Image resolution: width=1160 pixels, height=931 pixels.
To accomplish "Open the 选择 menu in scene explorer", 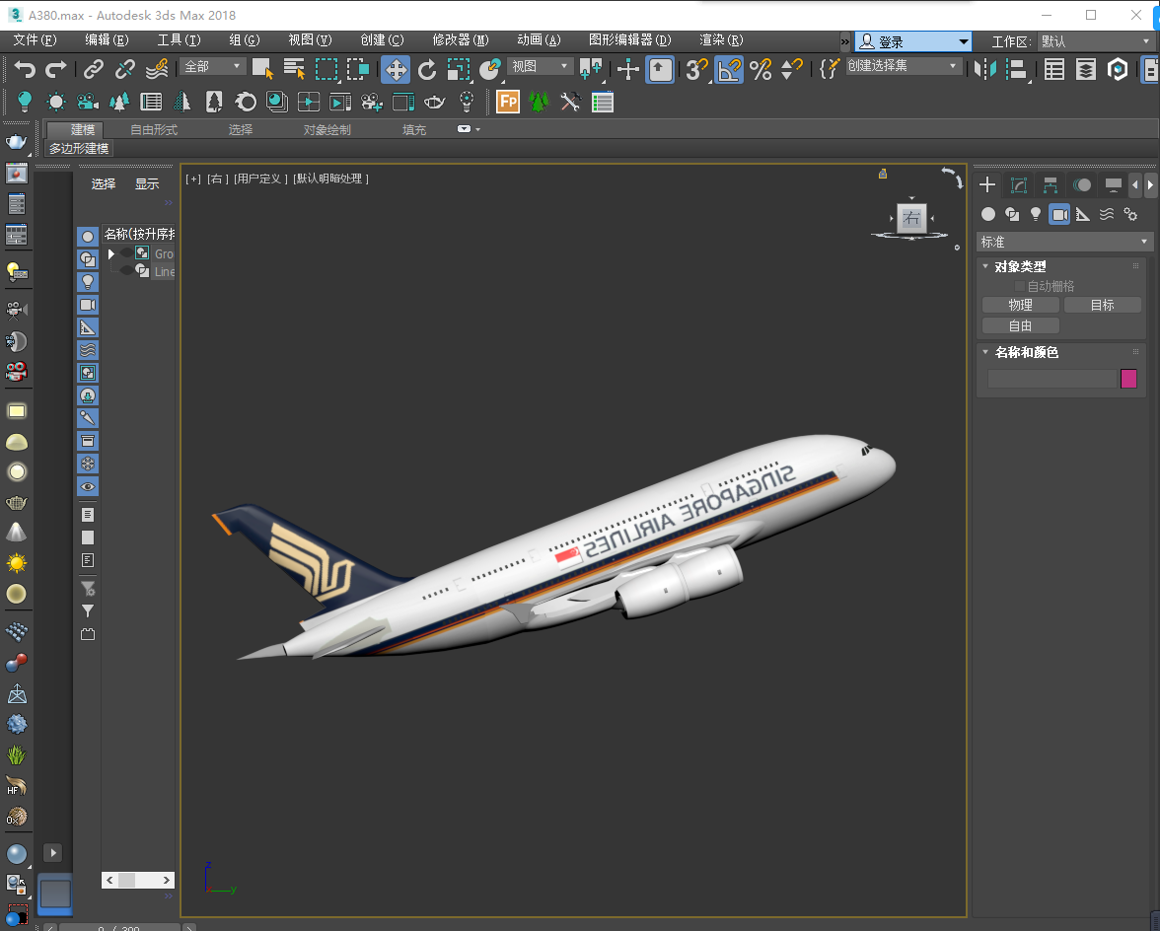I will coord(103,183).
